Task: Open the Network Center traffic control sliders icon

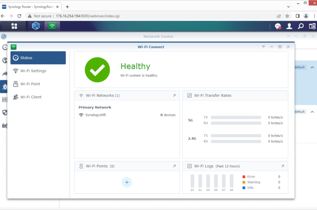Action: pyautogui.click(x=5, y=99)
